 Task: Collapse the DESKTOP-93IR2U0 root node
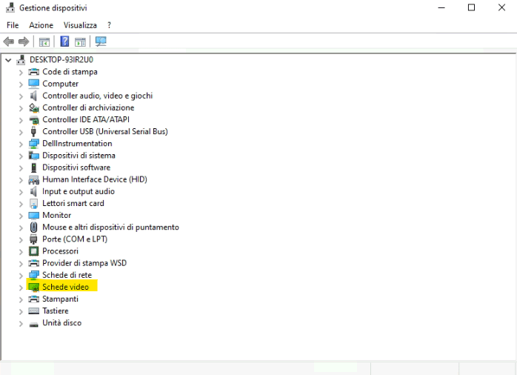(x=8, y=60)
